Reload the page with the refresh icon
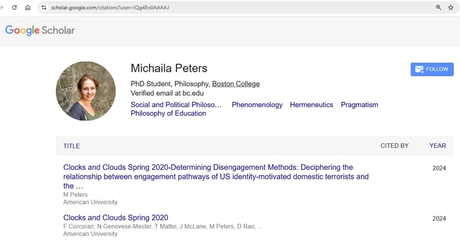 click(14, 7)
